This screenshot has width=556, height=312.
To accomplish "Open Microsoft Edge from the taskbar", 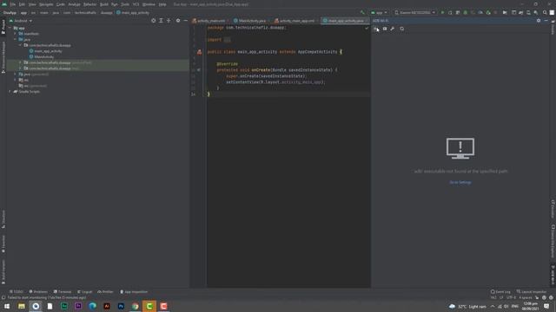I will click(93, 306).
